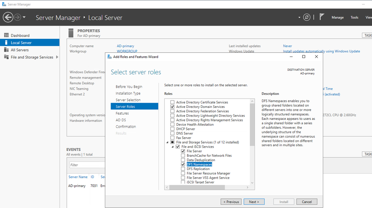Select the Server Roles step
Viewport: 372px width, 208px height.
pyautogui.click(x=134, y=106)
